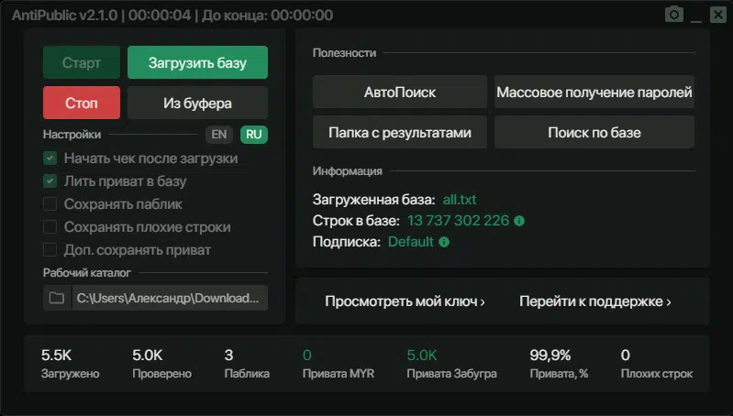Enable 'Сохранять паблик' checkbox
733x416 pixels.
(x=50, y=204)
